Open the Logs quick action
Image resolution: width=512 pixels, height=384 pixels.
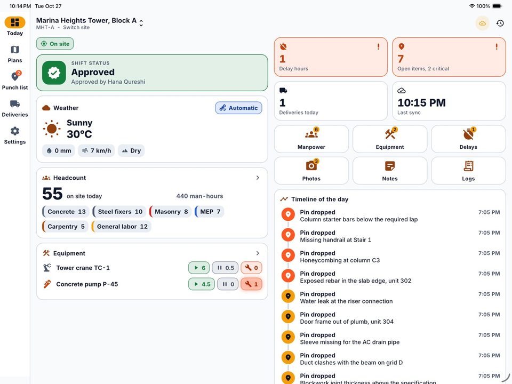[468, 171]
